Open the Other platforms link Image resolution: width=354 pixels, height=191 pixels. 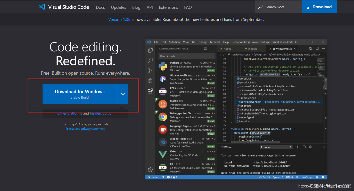click(x=70, y=114)
